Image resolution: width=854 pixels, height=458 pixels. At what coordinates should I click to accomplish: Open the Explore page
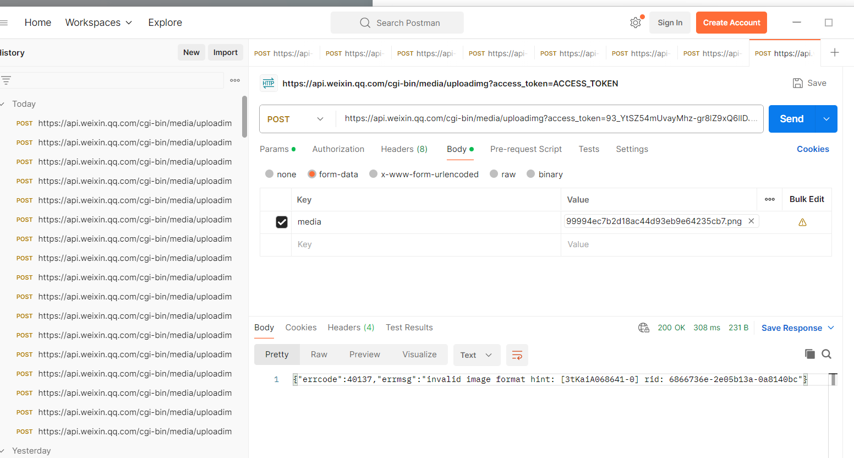[165, 23]
